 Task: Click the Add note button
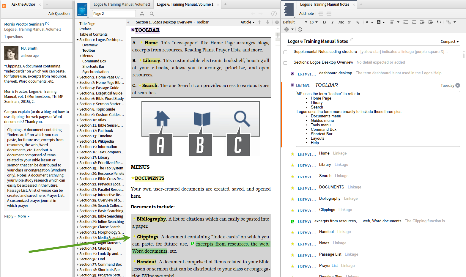pos(306,14)
